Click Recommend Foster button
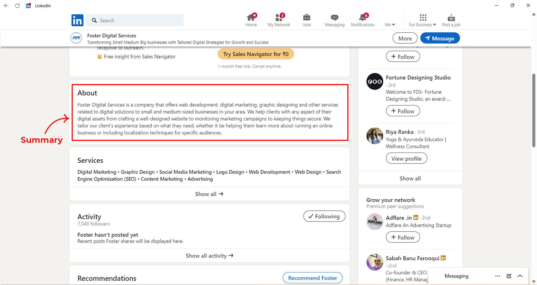Screen dimensions: 537x285 (x=312, y=278)
